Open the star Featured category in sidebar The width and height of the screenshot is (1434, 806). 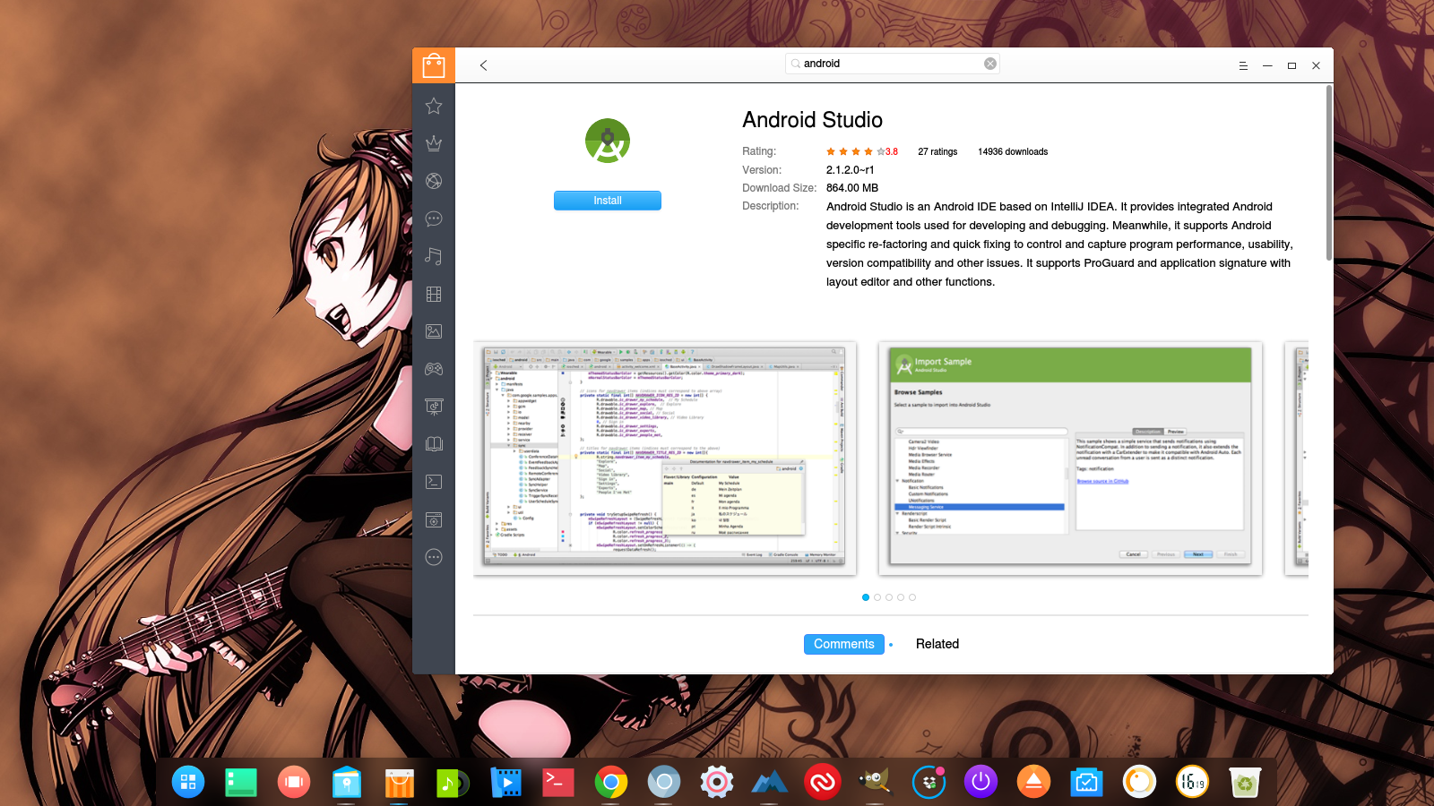point(434,106)
